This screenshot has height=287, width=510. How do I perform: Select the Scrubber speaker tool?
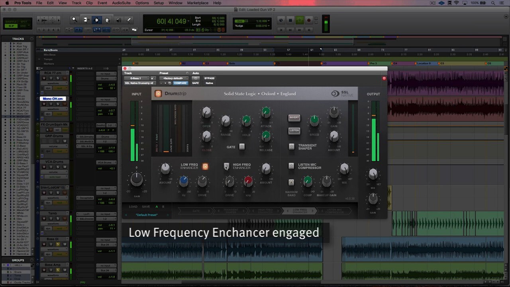(118, 20)
